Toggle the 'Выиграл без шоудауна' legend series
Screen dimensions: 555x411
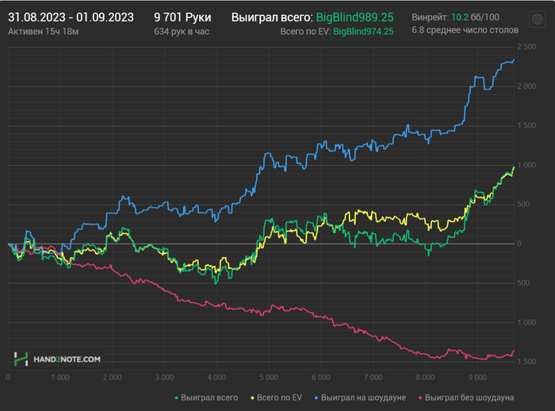(x=466, y=398)
